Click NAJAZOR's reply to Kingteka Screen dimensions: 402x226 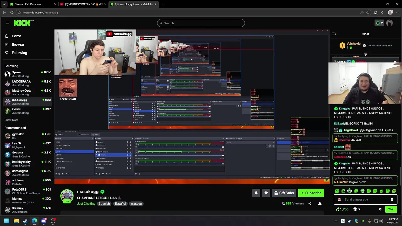[x=365, y=180]
